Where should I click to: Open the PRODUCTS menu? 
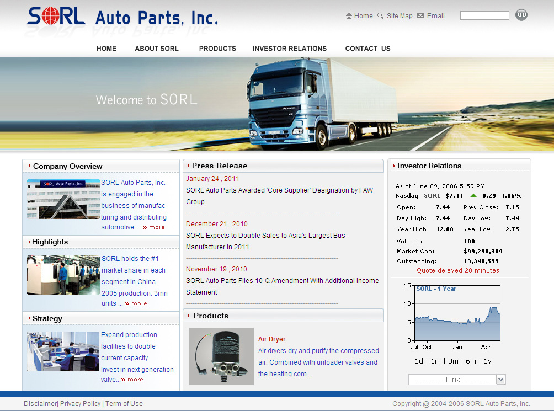(x=217, y=49)
